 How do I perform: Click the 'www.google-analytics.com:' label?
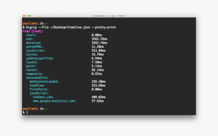[x=55, y=101]
